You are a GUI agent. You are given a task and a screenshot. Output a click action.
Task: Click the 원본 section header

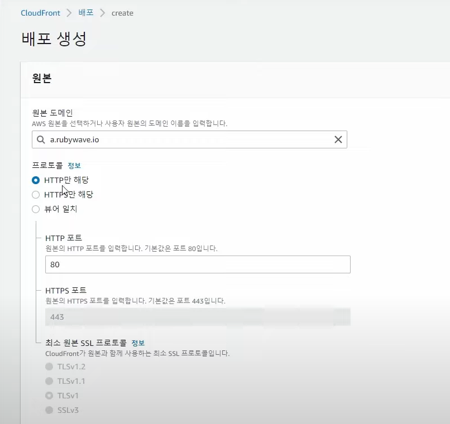point(42,78)
